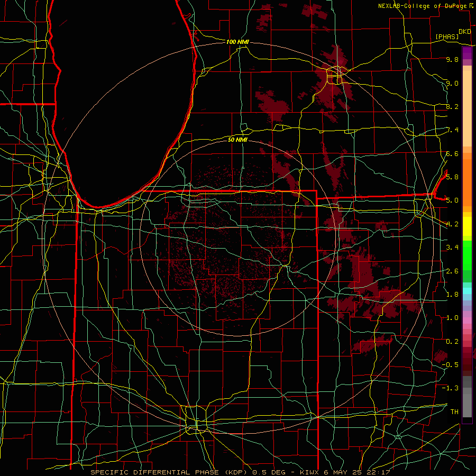Pick the cyan colorbar segment
The image size is (476, 476).
(x=467, y=291)
